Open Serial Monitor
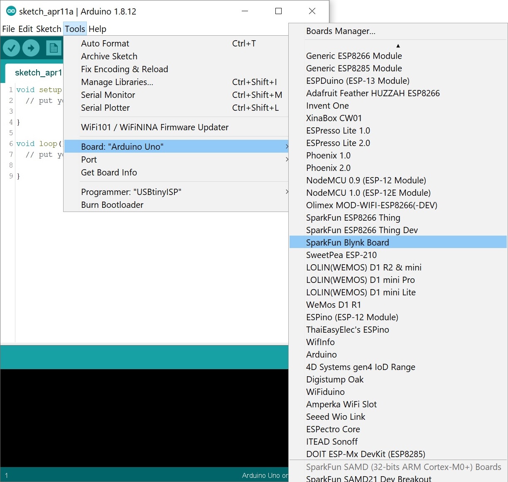Viewport: 508px width, 482px height. coord(176,95)
